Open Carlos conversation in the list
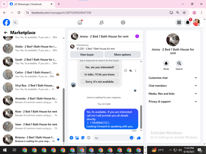The image size is (206, 154). 32,74
